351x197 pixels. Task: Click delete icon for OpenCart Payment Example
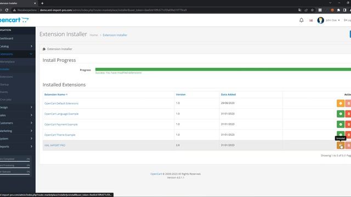348,124
